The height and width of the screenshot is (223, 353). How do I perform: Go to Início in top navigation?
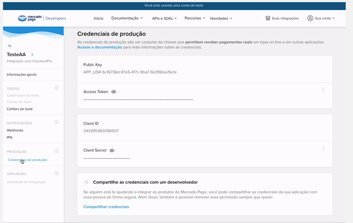[x=99, y=18]
